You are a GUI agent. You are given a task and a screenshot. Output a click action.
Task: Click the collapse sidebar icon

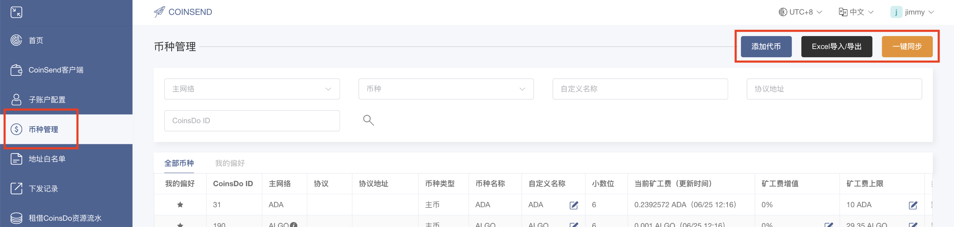pos(16,12)
